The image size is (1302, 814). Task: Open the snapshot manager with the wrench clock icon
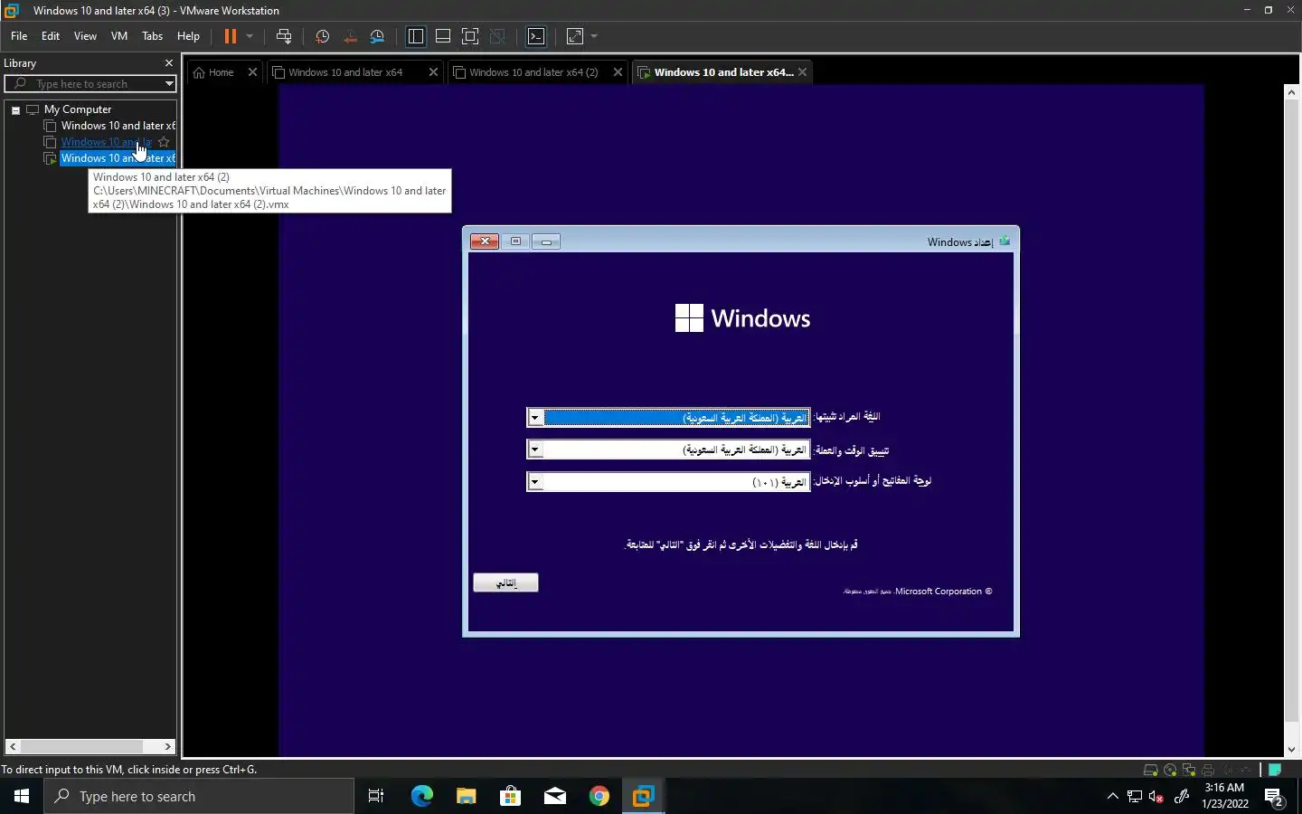(x=378, y=36)
